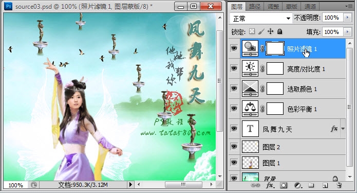The height and width of the screenshot is (193, 357).
Task: Expand layer effects on 凤舞九天 layer
Action: coord(343,129)
